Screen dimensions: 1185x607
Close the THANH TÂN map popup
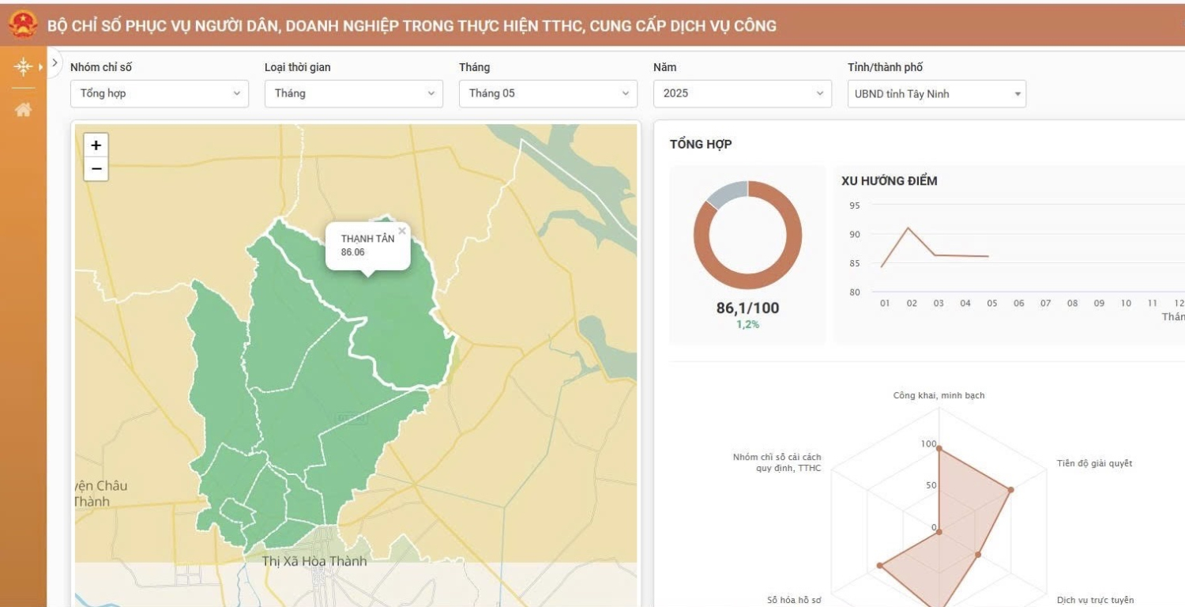402,231
